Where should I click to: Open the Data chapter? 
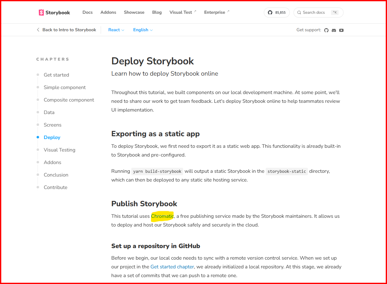tap(49, 112)
